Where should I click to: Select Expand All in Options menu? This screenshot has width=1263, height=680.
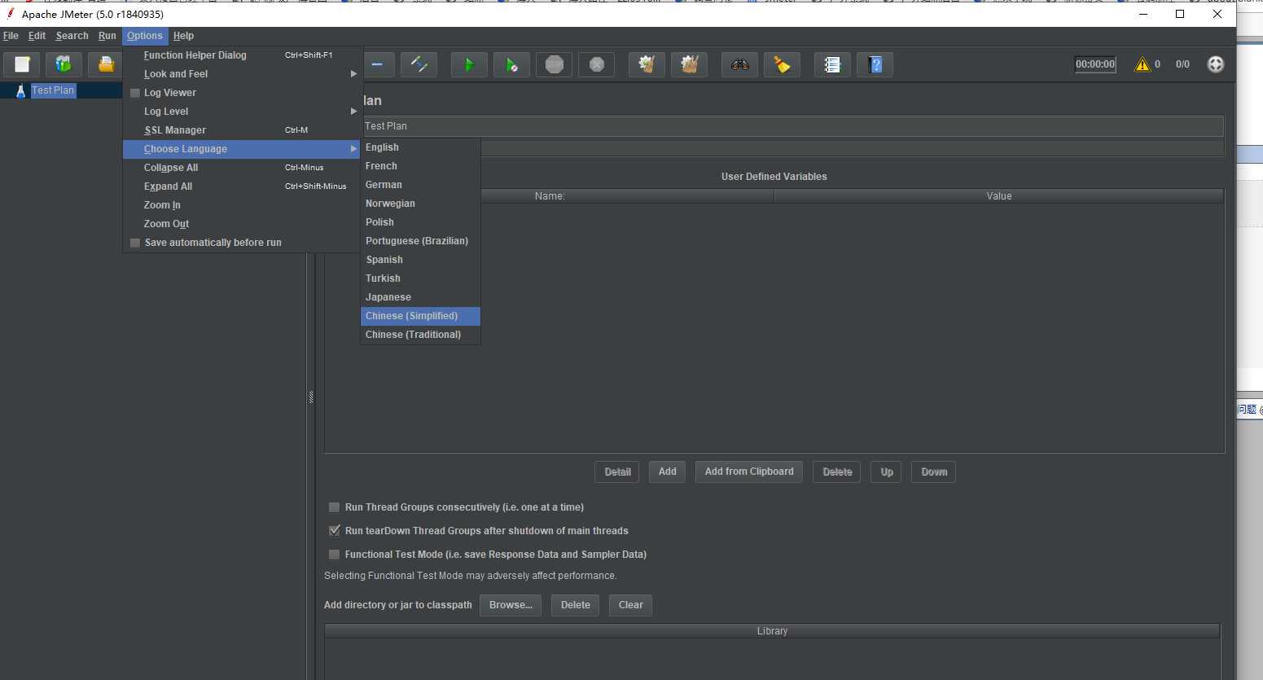tap(241, 186)
